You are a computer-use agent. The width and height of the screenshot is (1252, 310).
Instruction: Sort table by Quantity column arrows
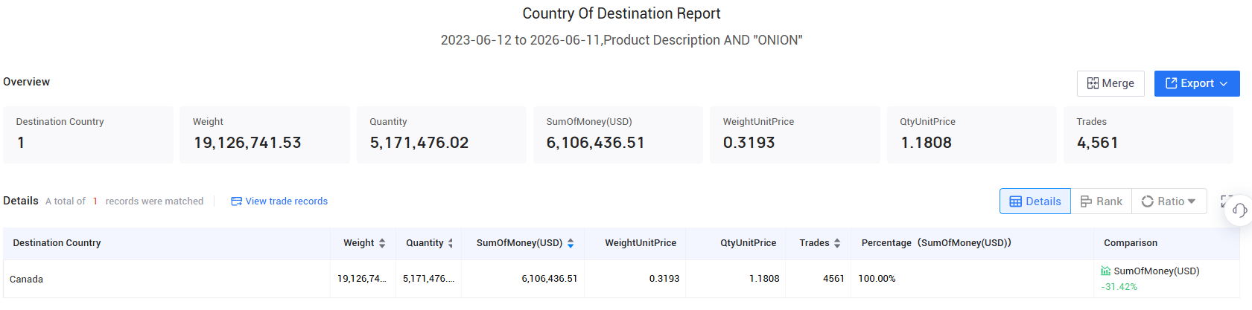pos(451,243)
